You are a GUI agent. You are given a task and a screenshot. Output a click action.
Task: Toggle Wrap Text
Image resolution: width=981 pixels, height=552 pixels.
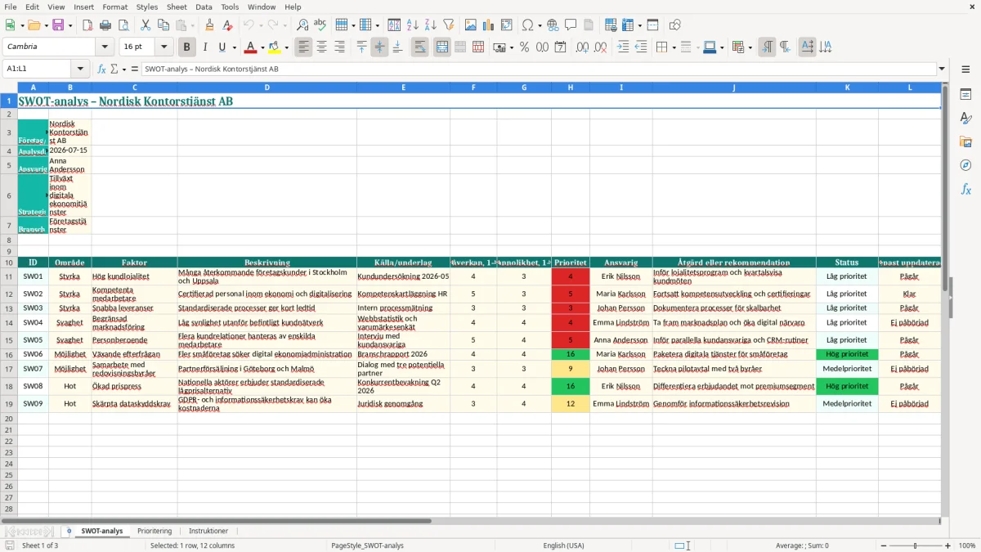420,47
